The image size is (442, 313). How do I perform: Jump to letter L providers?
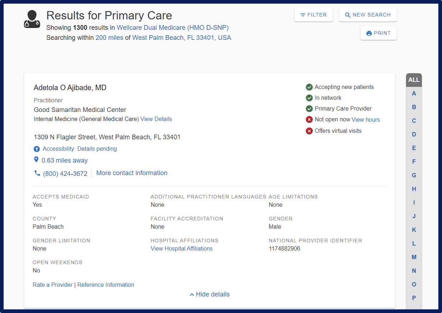(414, 244)
